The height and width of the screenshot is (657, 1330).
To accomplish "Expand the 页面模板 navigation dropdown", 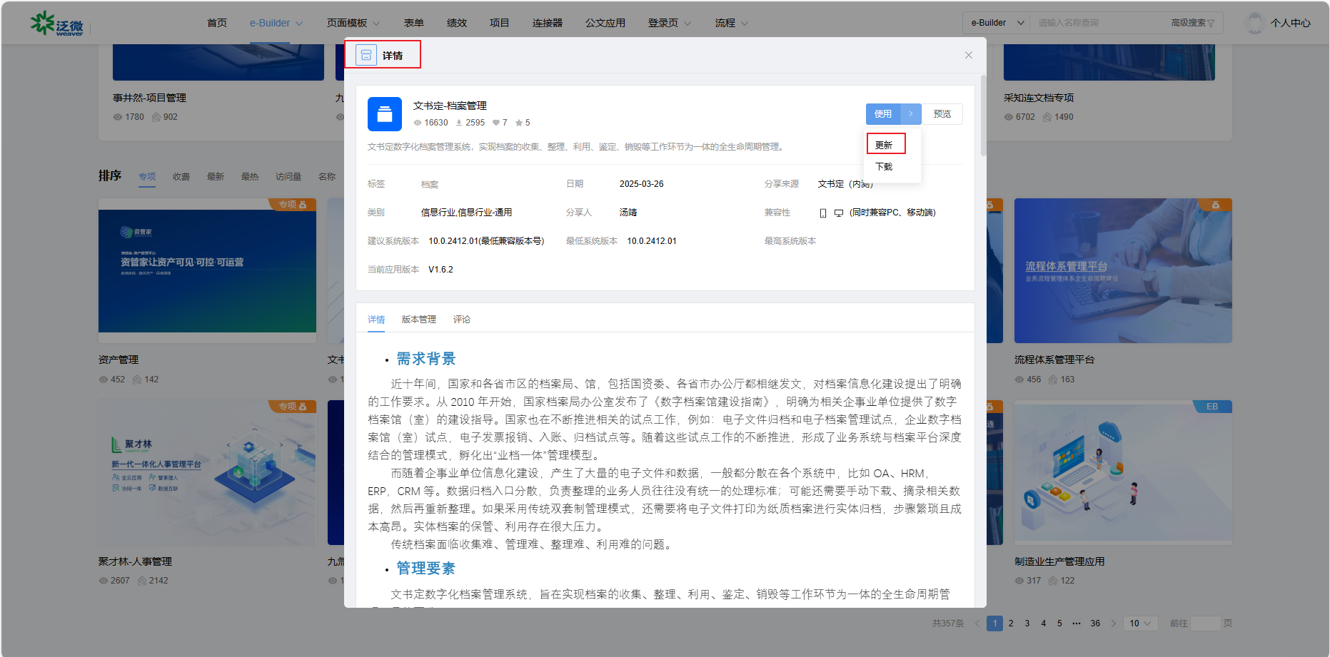I will (x=353, y=23).
